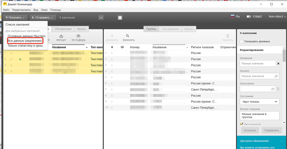Screen dimensions: 287x149
Task: Clear the Название field with X icon
Action: pyautogui.click(x=278, y=64)
